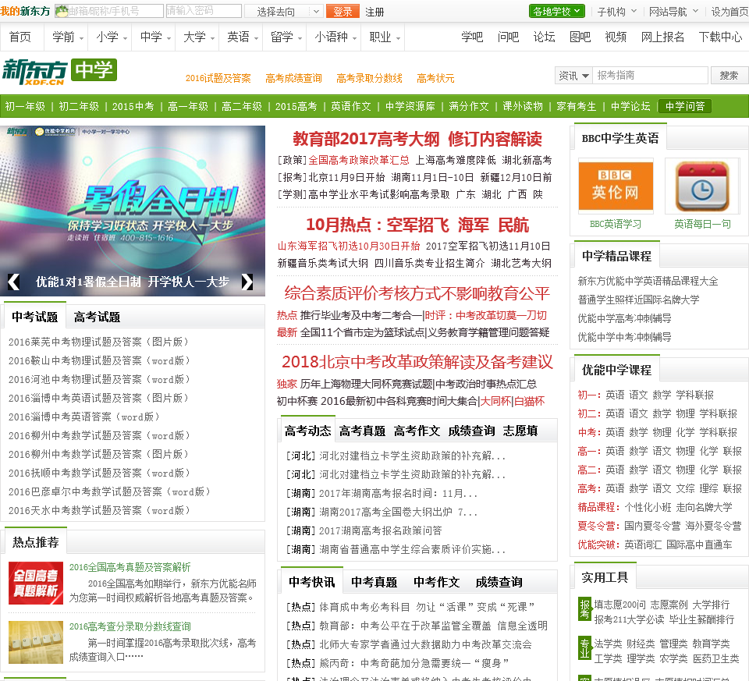749x681 pixels.
Task: Open 2016莱芜中考物理试题及答案（图片版）
Action: pyautogui.click(x=99, y=342)
